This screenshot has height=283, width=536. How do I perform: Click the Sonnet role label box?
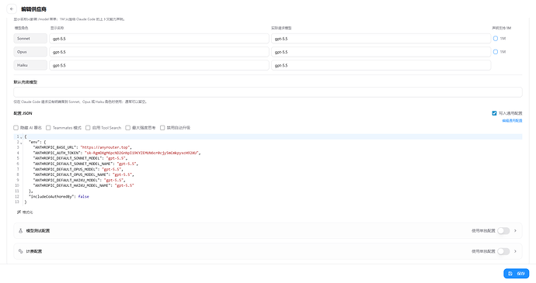point(30,39)
